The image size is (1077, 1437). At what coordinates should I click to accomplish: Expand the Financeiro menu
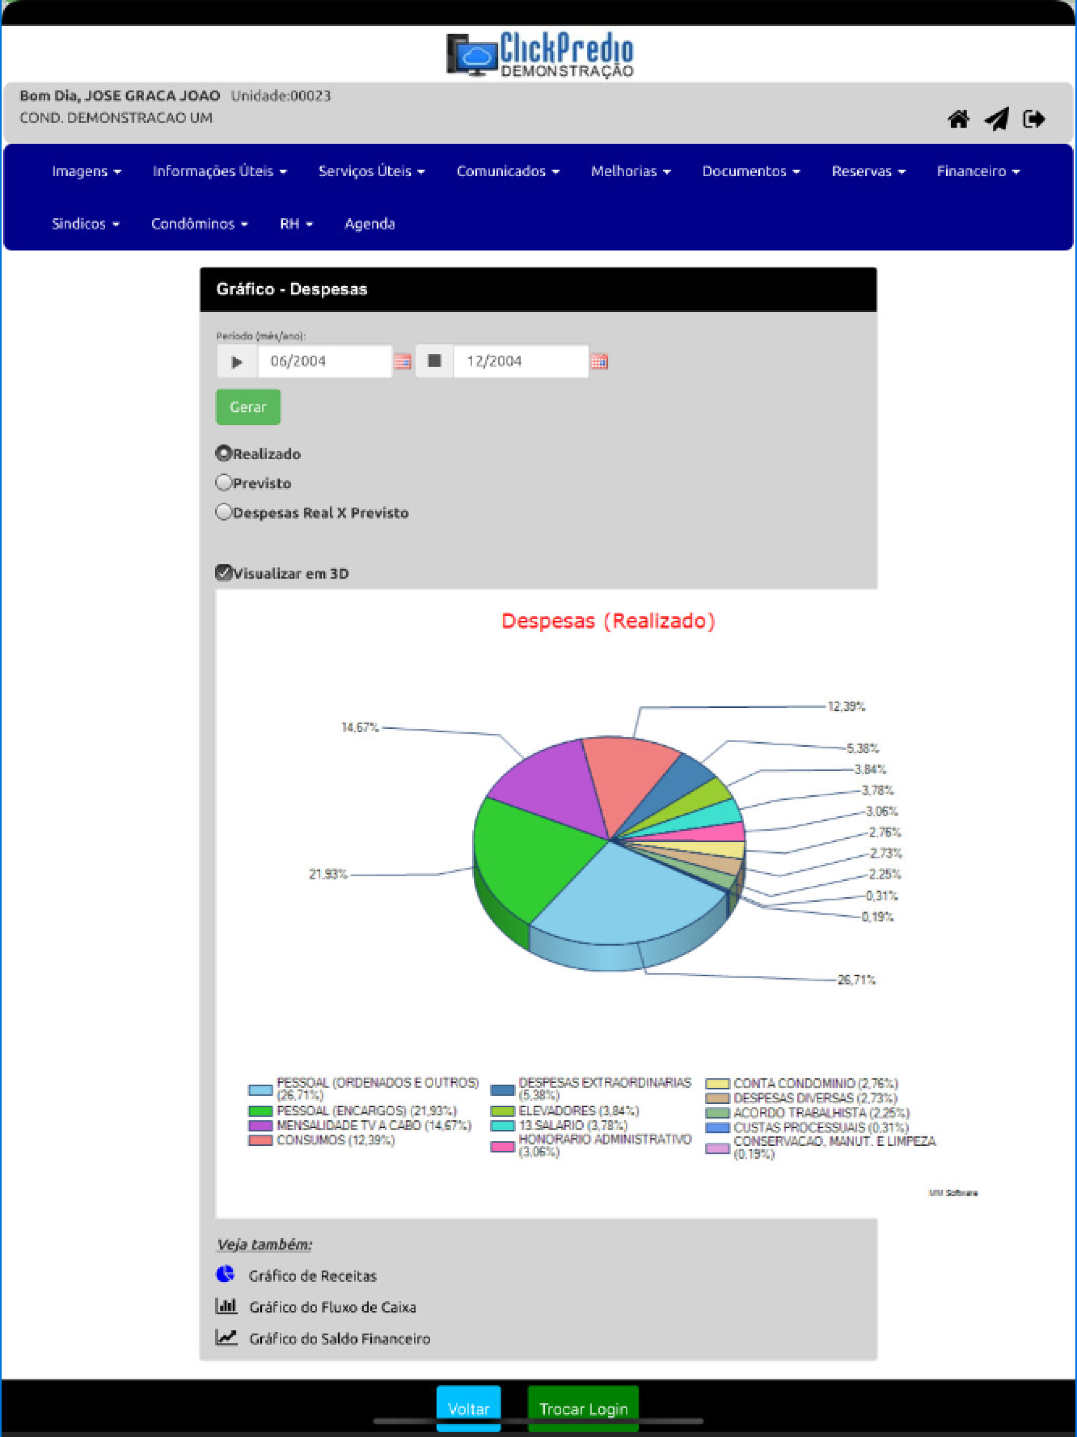[978, 171]
